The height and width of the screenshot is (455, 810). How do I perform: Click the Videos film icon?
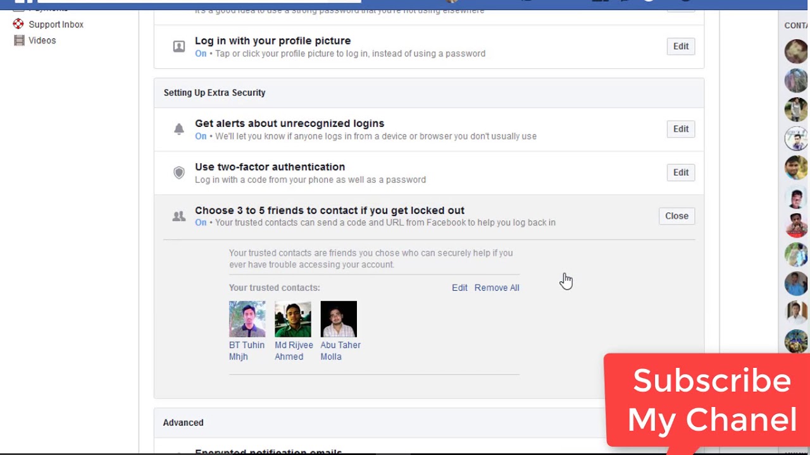click(x=19, y=40)
